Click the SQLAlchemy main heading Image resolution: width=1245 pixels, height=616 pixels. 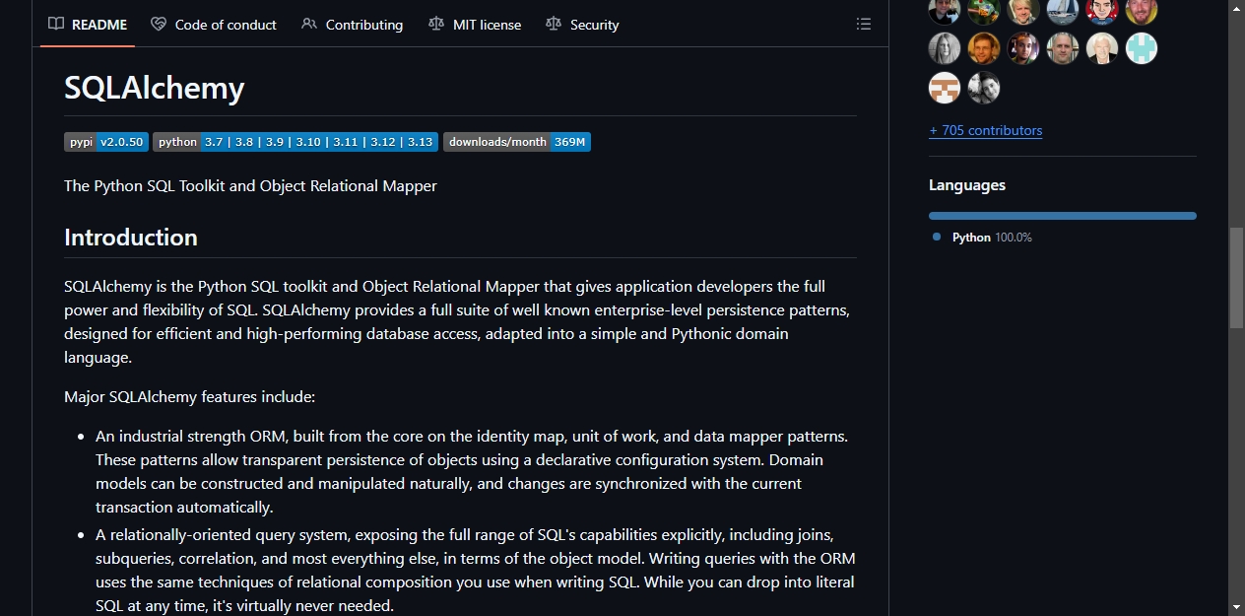click(x=155, y=88)
